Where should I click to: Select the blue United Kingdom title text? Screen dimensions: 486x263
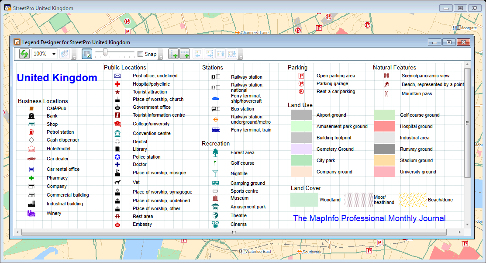(x=57, y=78)
